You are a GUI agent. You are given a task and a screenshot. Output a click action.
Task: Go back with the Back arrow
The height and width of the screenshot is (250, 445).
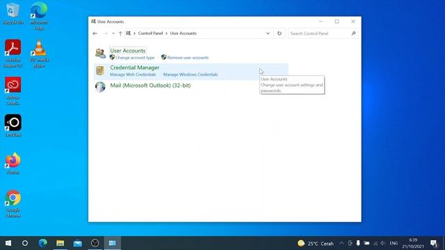(95, 33)
